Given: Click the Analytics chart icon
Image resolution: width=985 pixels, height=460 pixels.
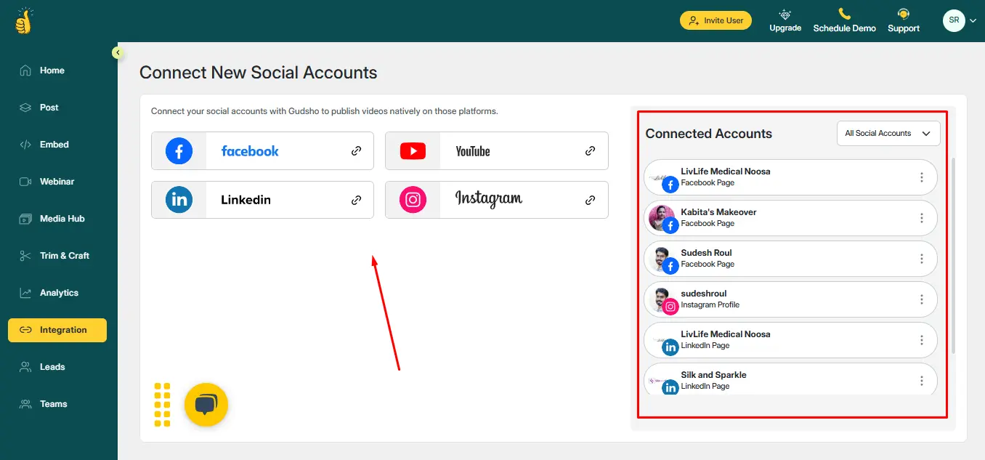Looking at the screenshot, I should [25, 293].
